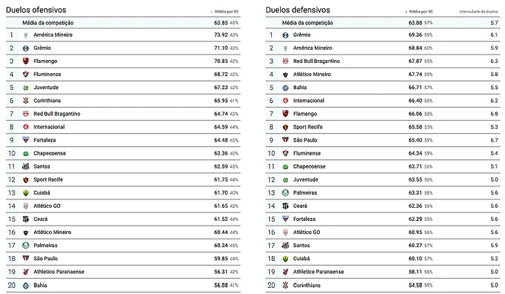This screenshot has height=294, width=505.
Task: Select the Juventude row in Duelos ofensivos
Action: point(123,88)
